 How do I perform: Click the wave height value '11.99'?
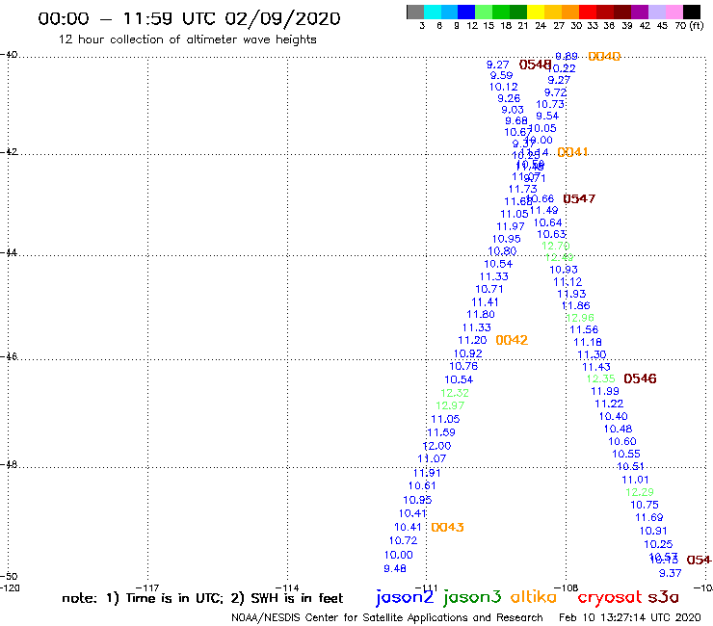pos(605,391)
